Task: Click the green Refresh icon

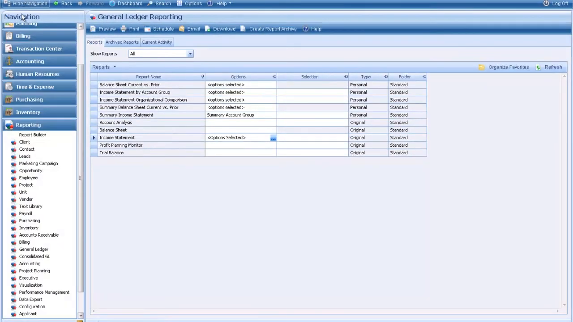Action: [x=538, y=67]
